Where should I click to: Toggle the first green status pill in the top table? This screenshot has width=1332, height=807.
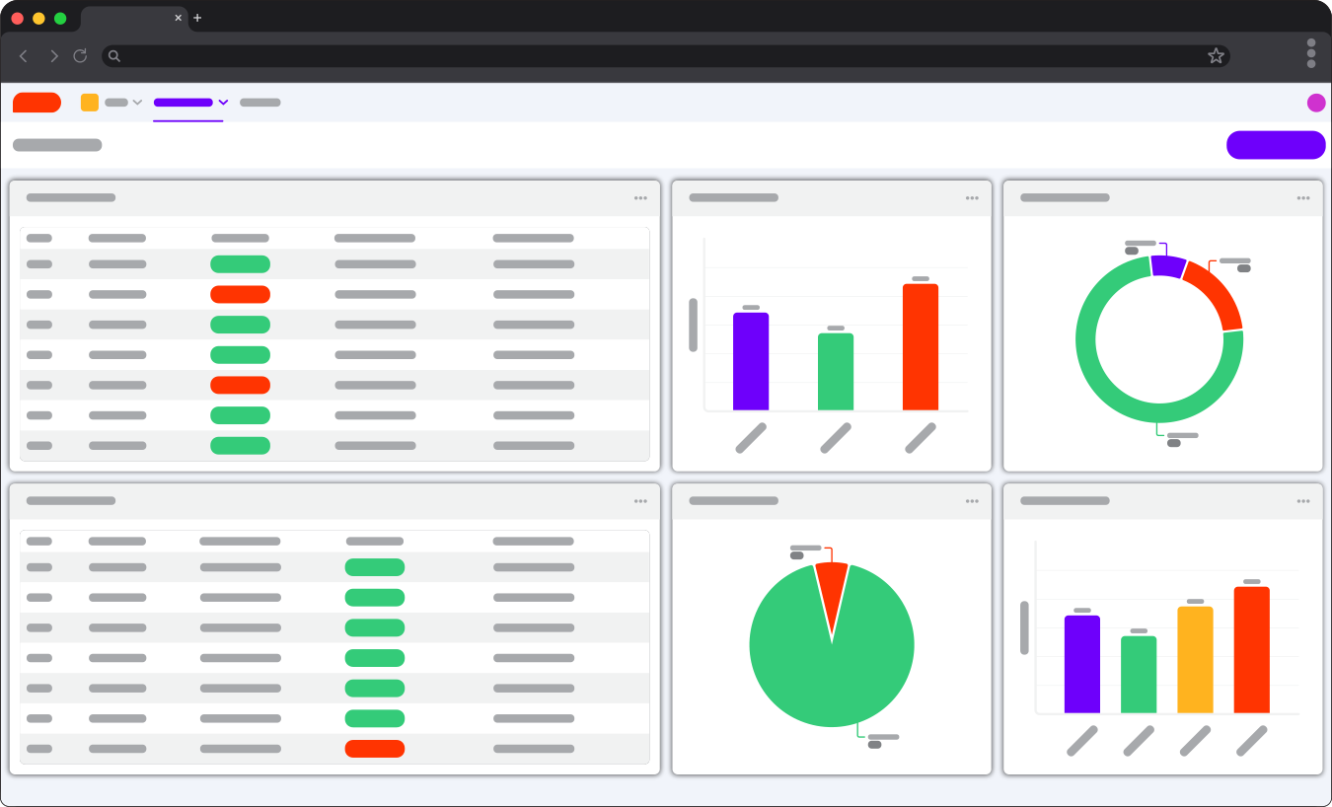(240, 263)
